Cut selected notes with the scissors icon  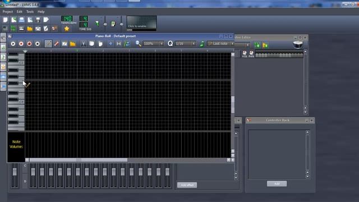pyautogui.click(x=84, y=44)
